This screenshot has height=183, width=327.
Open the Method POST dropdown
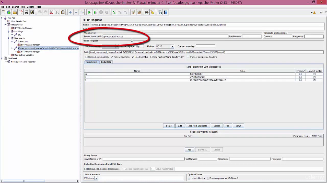point(172,46)
